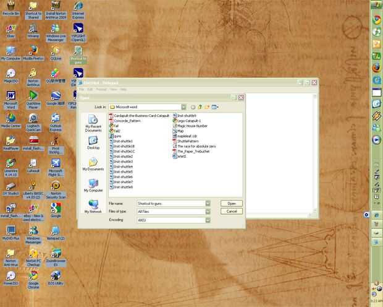The width and height of the screenshot is (383, 307).
Task: Select the Inst-shuttle4 file
Action: (121, 166)
